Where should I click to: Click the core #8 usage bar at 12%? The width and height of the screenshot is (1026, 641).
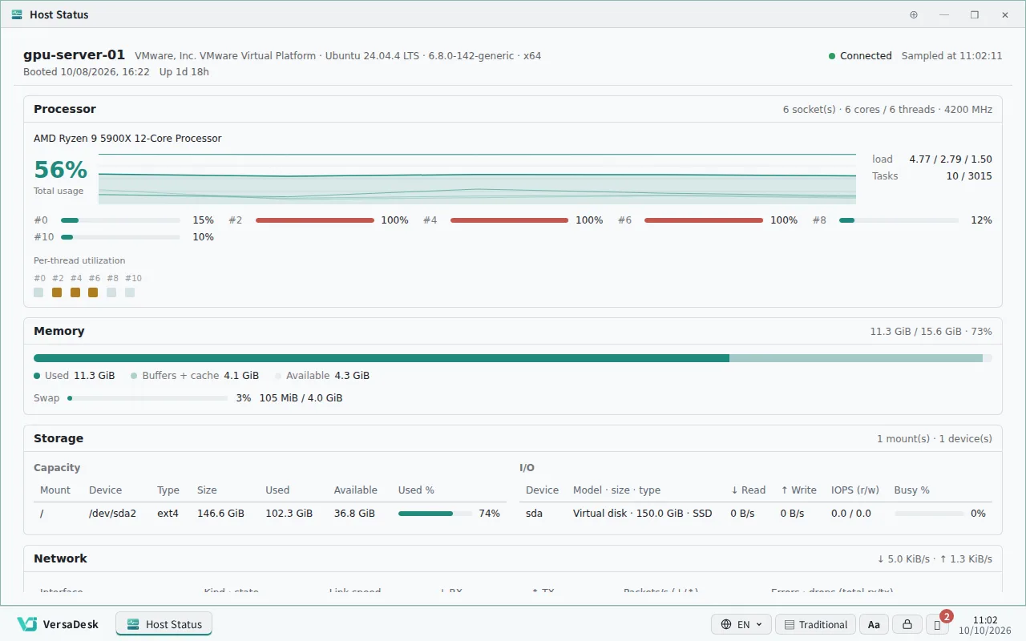pos(899,220)
